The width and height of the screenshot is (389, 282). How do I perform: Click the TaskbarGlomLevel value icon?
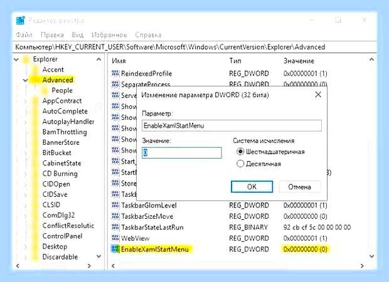coord(115,205)
